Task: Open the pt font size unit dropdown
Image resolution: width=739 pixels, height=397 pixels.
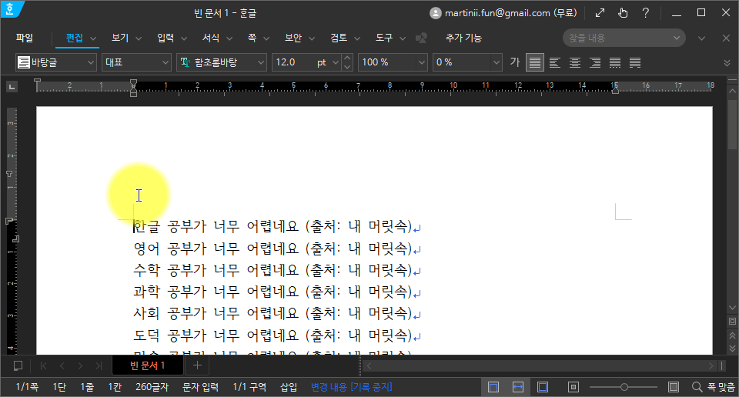Action: (336, 62)
